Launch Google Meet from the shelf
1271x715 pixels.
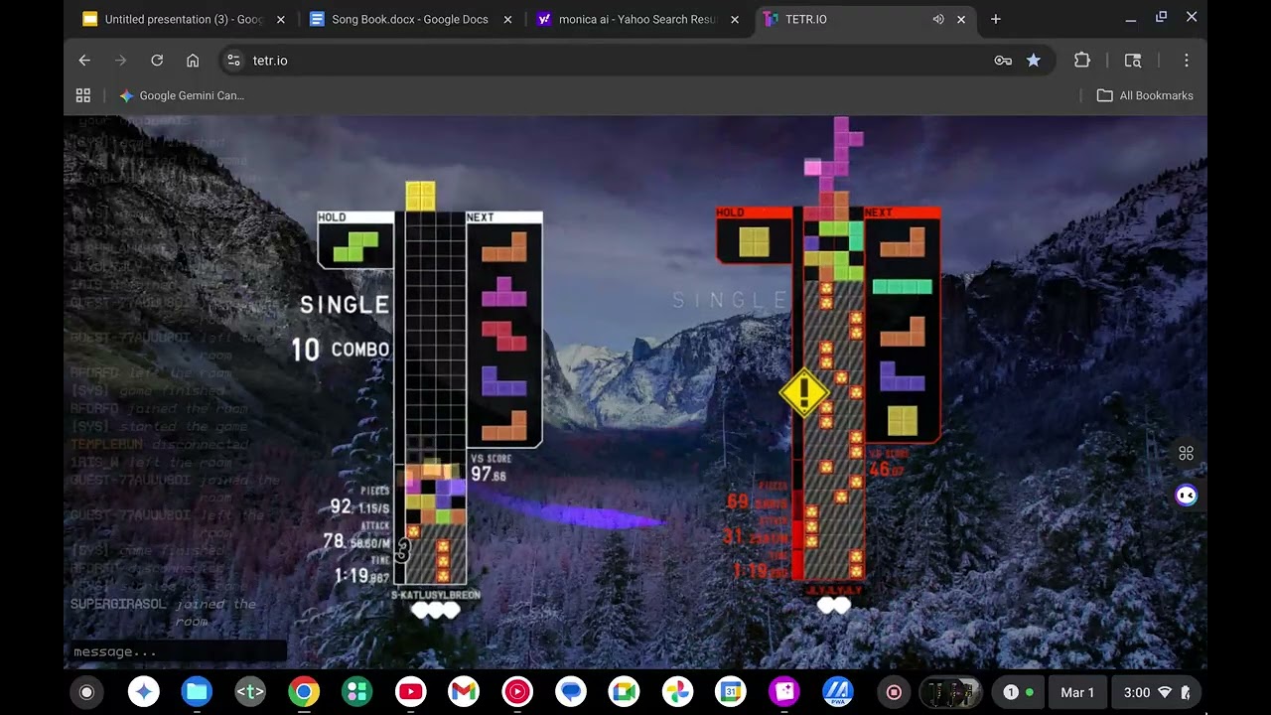click(x=624, y=692)
